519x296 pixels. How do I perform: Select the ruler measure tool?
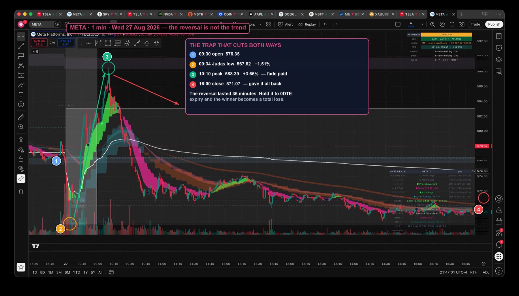pyautogui.click(x=21, y=117)
